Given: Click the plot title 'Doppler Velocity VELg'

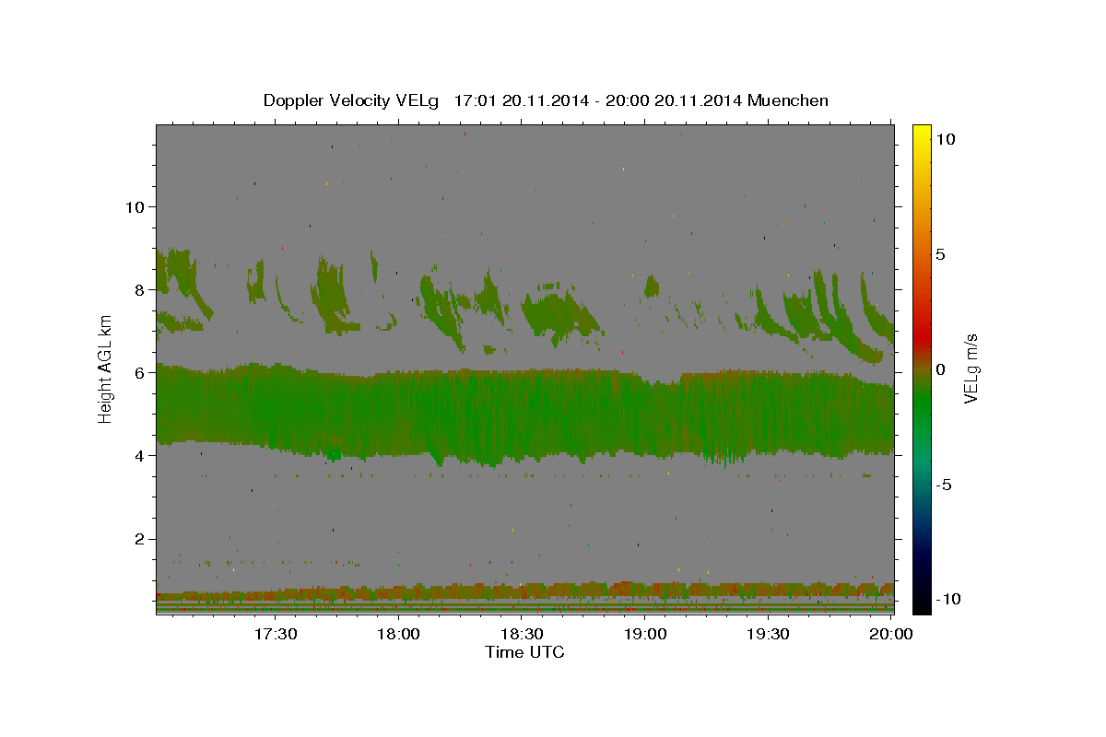Looking at the screenshot, I should [x=353, y=100].
